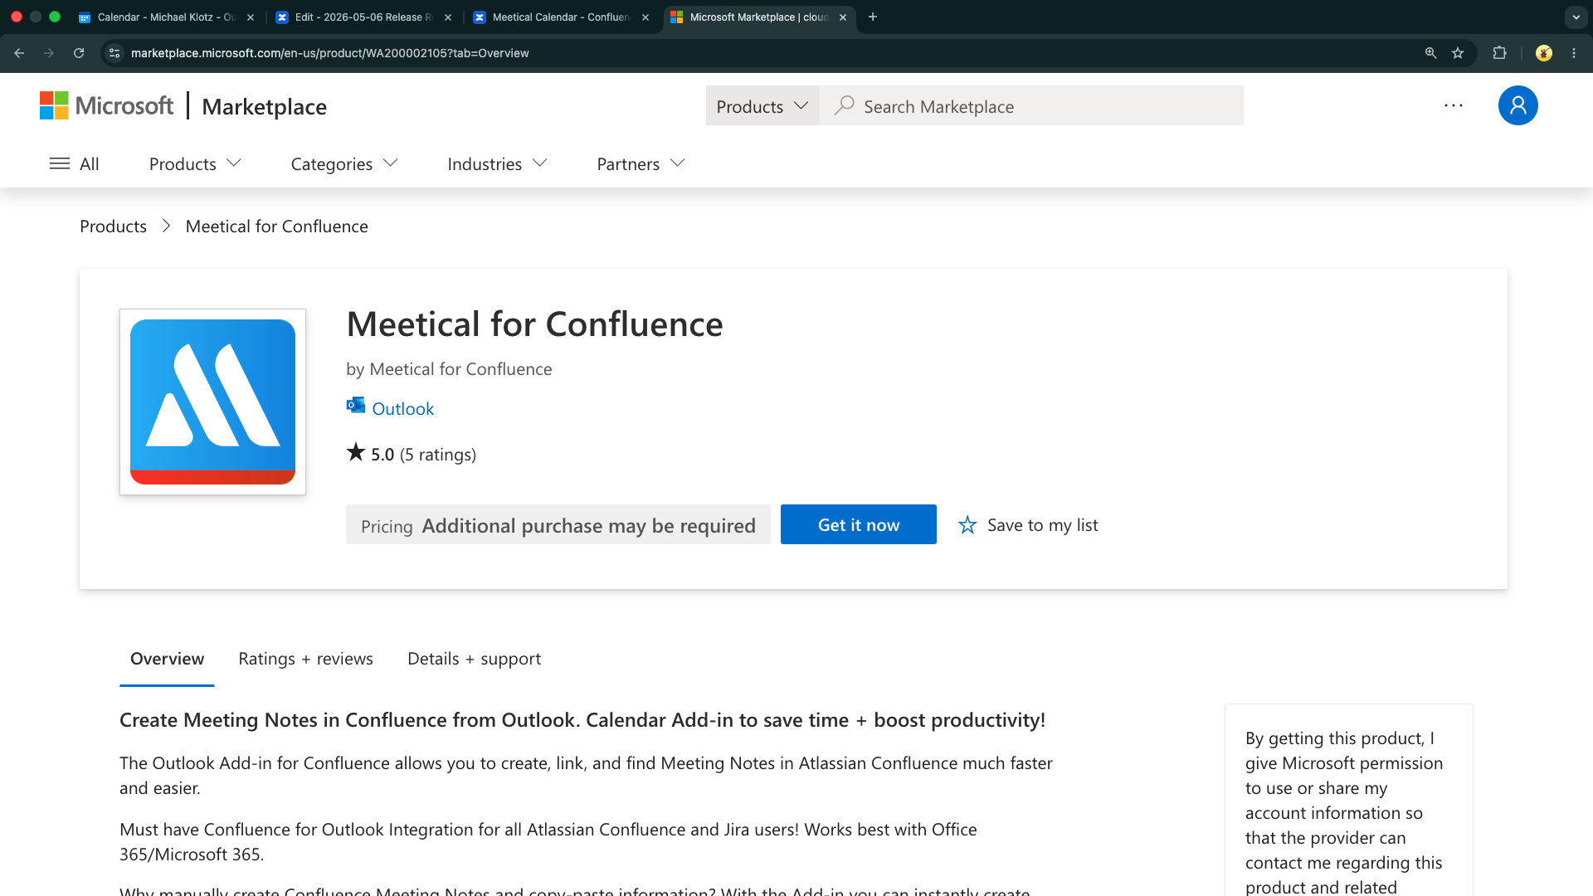The image size is (1593, 896).
Task: Toggle Save to my list star
Action: pyautogui.click(x=1028, y=524)
